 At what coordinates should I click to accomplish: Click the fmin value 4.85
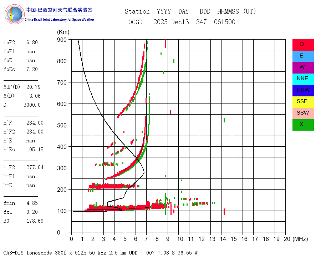[x=32, y=203]
